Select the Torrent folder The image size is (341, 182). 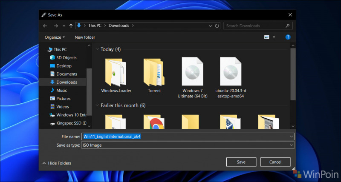click(x=154, y=75)
